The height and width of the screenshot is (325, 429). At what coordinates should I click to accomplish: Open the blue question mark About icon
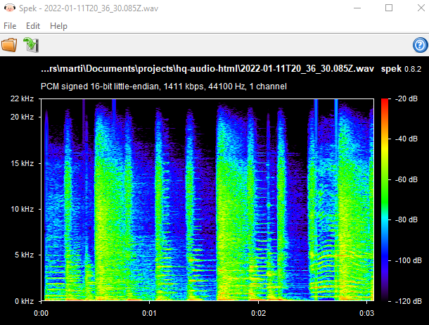(x=420, y=45)
